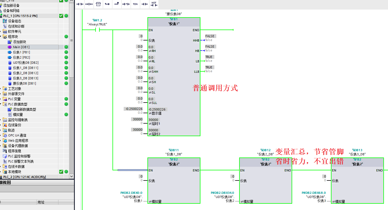Click the project tree vertical scrollbar thumb

(72, 40)
